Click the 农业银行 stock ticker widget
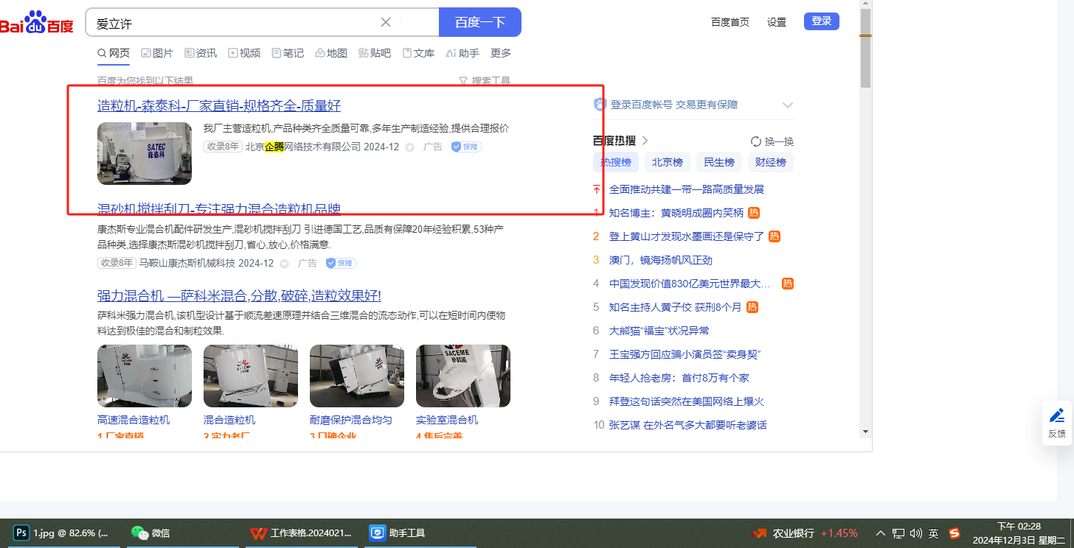This screenshot has height=548, width=1074. coord(805,533)
